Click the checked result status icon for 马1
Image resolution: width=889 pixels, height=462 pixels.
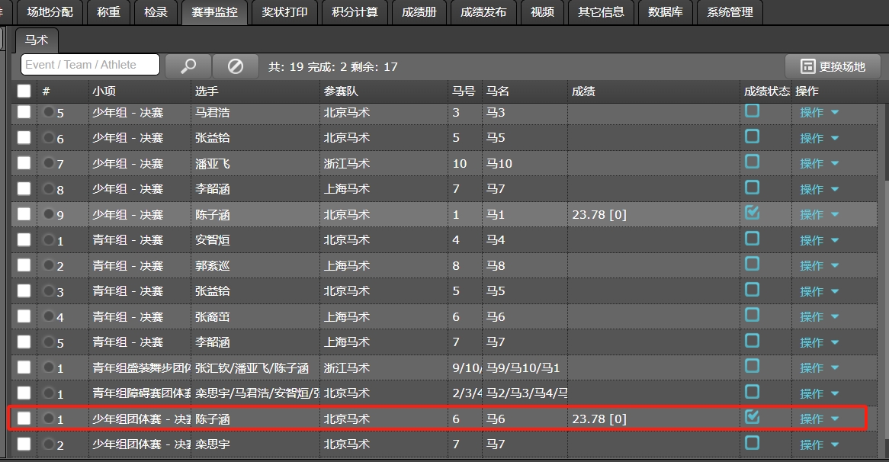click(752, 213)
